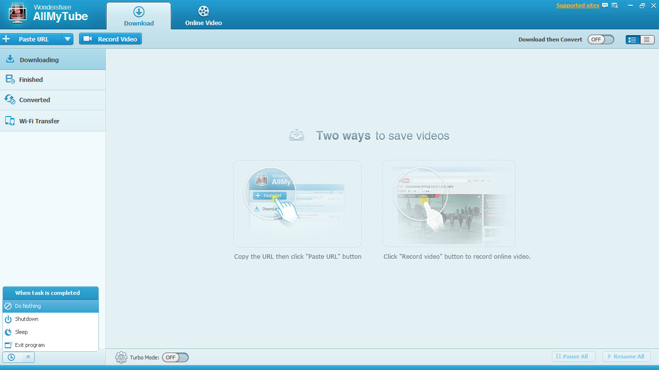Click the 'Click "Record video" button' caption
The height and width of the screenshot is (370, 659).
(457, 257)
